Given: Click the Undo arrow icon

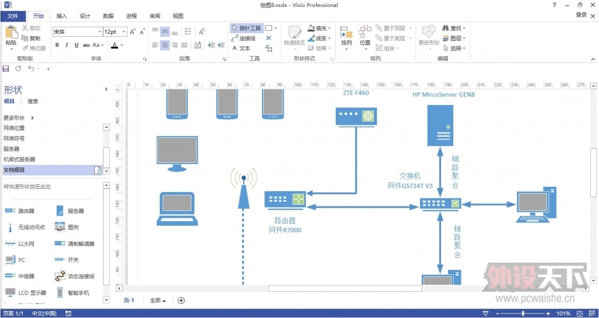Looking at the screenshot, I should pyautogui.click(x=31, y=68).
